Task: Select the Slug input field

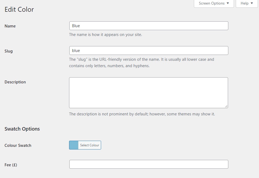Action: pyautogui.click(x=149, y=50)
